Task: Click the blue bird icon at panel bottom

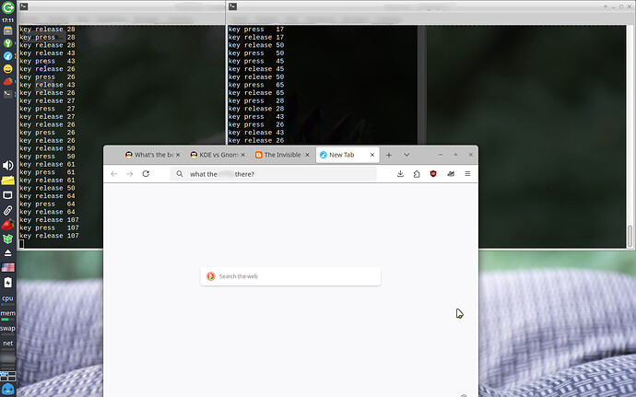Action: click(7, 390)
